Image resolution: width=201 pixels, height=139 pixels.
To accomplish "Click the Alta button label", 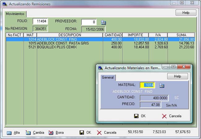I will 17,133.
